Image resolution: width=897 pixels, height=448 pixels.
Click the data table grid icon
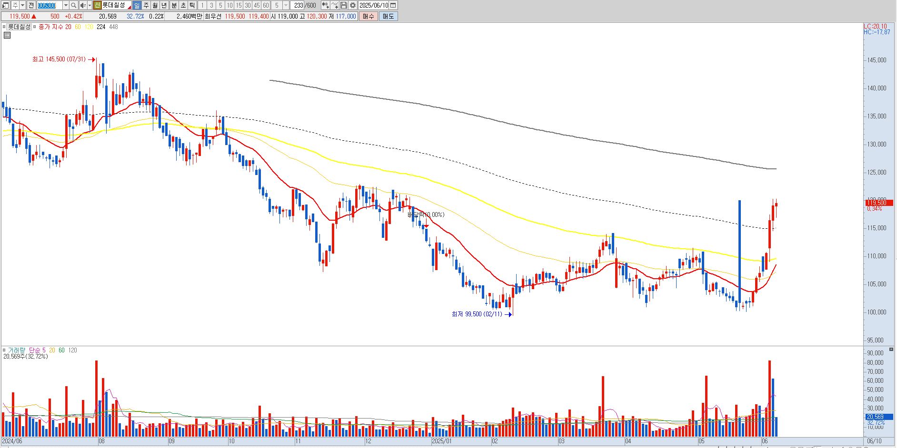click(7, 35)
